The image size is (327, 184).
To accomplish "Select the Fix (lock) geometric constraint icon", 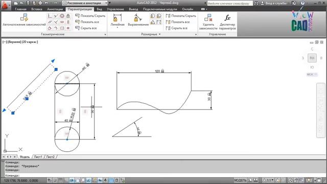I will coord(68,16).
